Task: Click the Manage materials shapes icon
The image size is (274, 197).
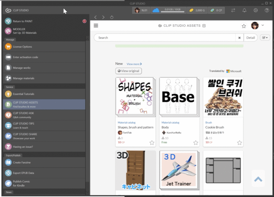Action: click(8, 78)
